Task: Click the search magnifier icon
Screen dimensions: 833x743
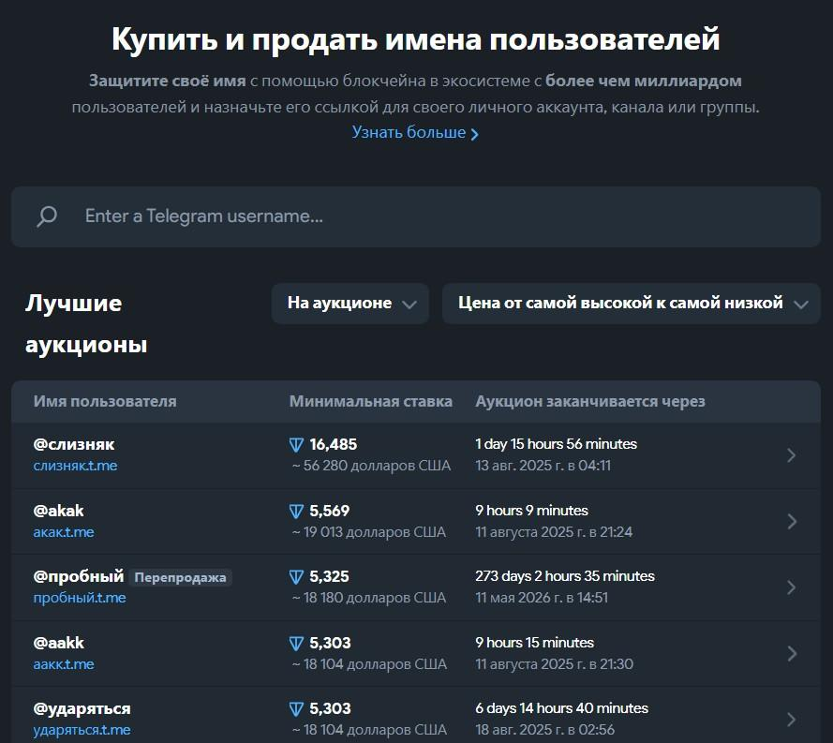Action: coord(45,216)
